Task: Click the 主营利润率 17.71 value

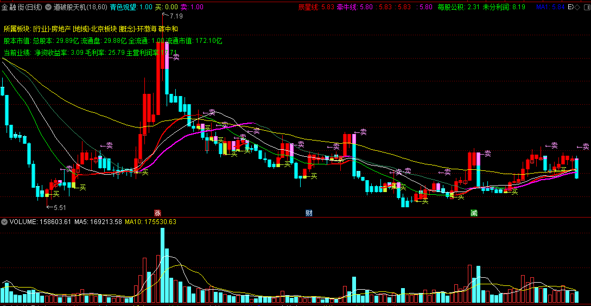Action: pyautogui.click(x=151, y=53)
